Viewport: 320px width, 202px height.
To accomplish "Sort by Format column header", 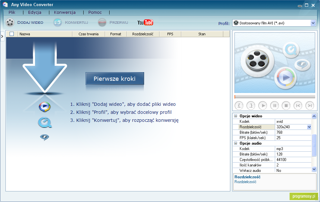I will tap(116, 34).
